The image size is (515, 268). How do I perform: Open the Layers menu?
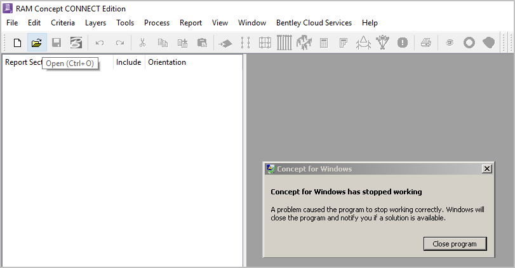coord(96,23)
